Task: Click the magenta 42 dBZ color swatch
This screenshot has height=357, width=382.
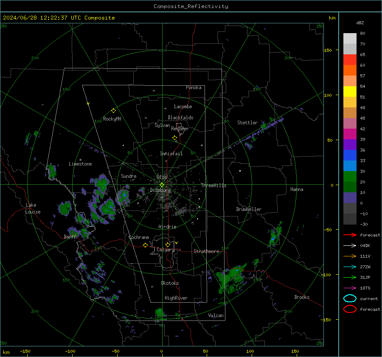Action: 350,134
